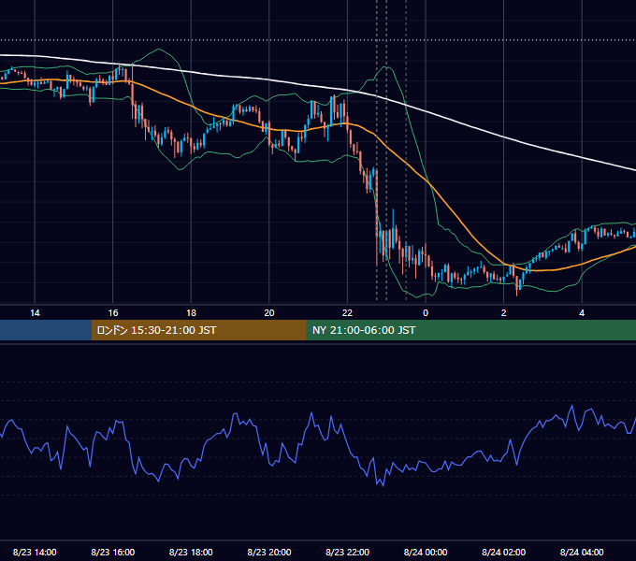Click the hour label 14 on price chart axis
This screenshot has height=561, width=636.
click(x=35, y=313)
